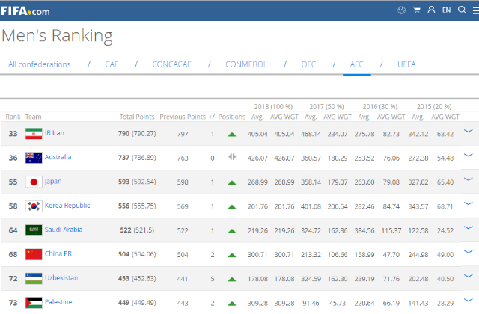This screenshot has width=479, height=314.
Task: Click green up arrow in China PR row
Action: tap(232, 255)
